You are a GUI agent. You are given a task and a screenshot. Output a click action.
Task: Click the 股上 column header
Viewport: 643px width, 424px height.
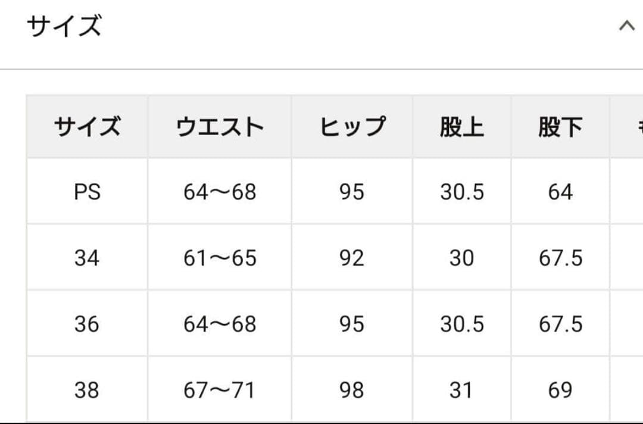click(461, 127)
